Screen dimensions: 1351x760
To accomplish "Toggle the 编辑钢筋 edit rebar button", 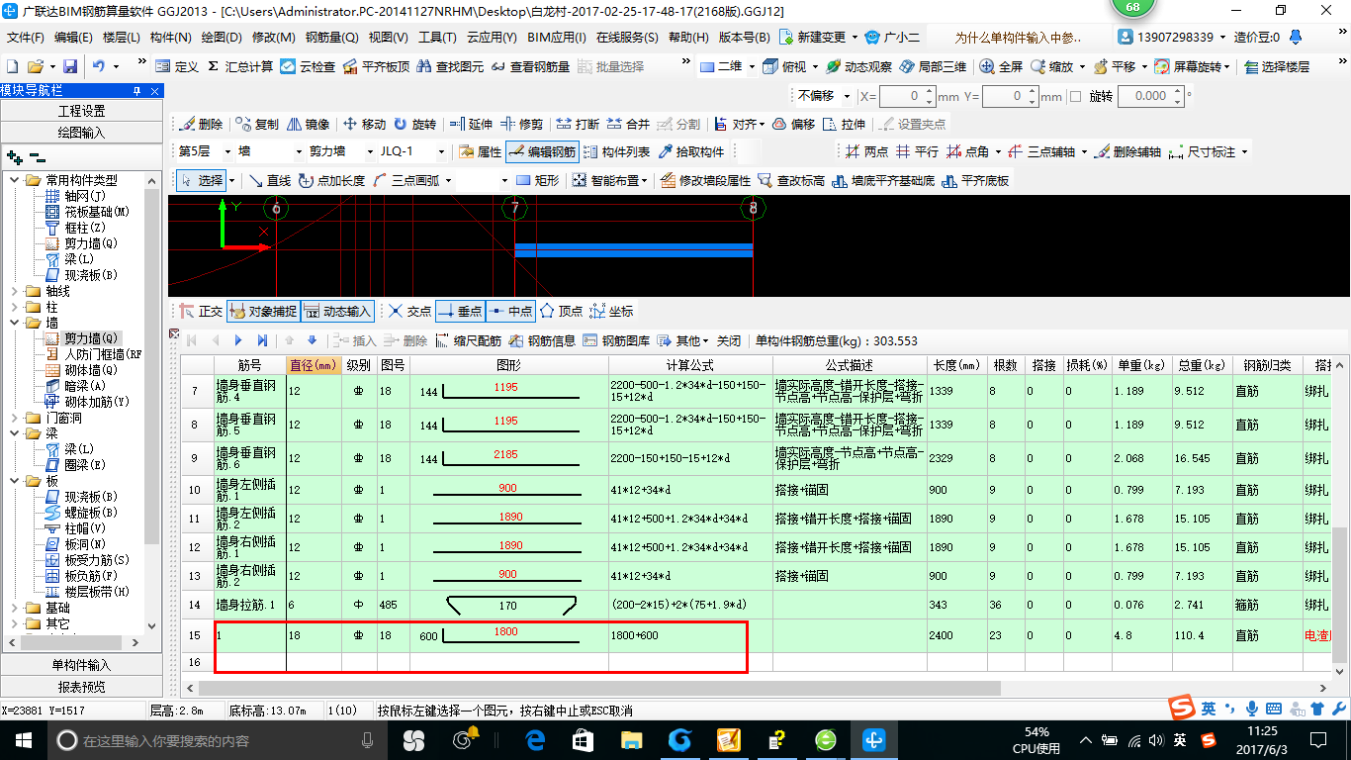I will tap(542, 151).
